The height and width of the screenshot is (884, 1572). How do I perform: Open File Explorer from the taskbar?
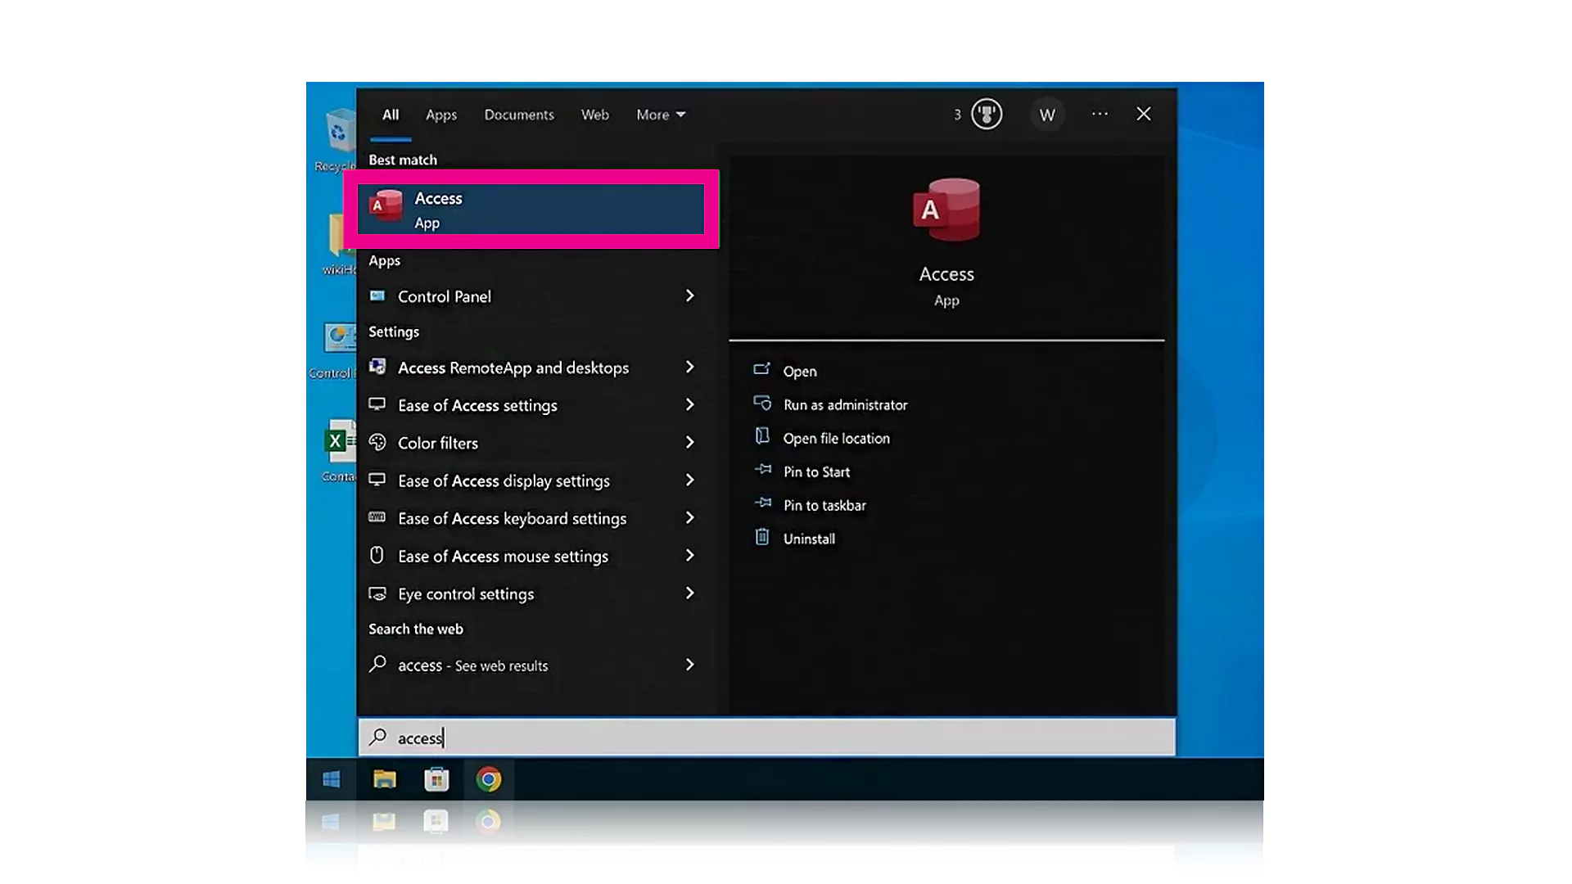385,779
